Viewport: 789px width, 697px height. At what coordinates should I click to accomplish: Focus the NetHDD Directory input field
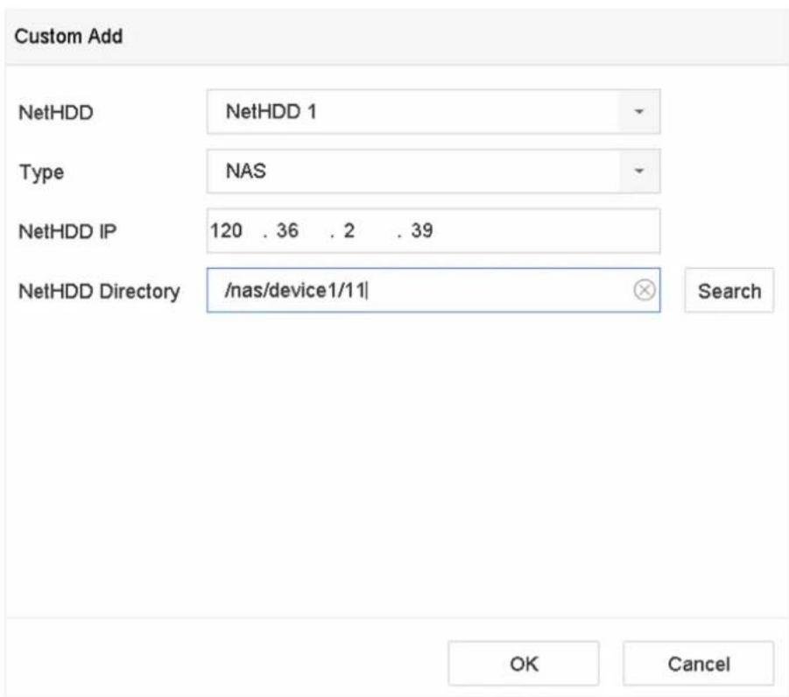(x=433, y=291)
